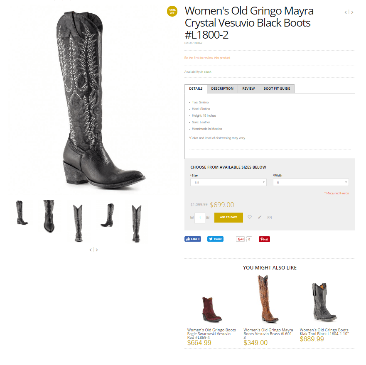This screenshot has width=366, height=365.
Task: Increase quantity with plus icon
Action: 208,218
